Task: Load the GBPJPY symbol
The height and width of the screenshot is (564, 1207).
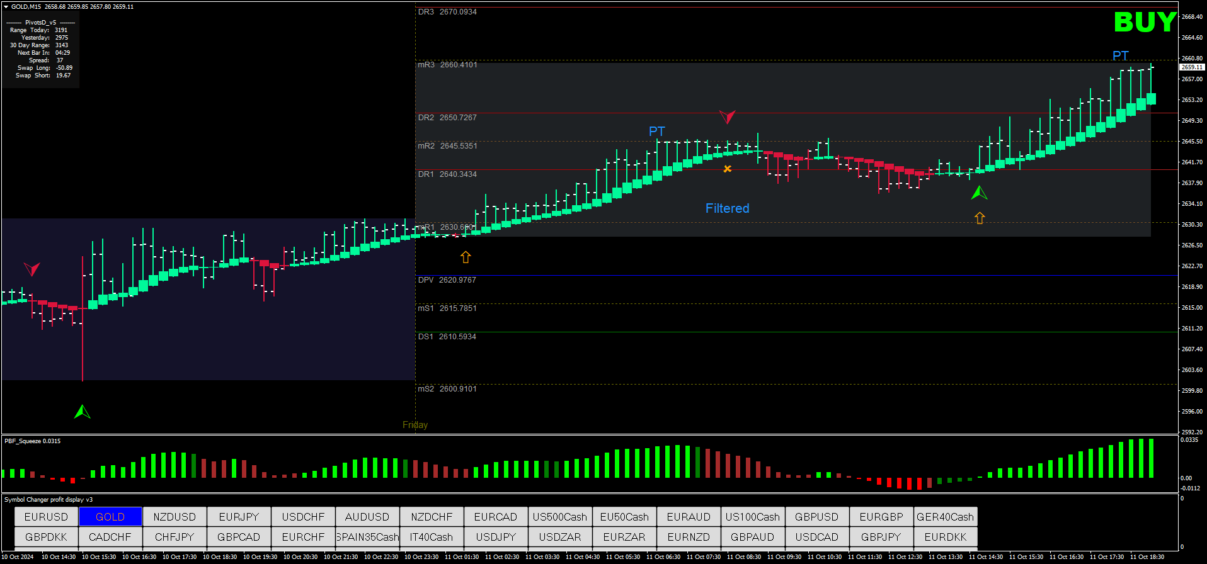Action: 881,537
